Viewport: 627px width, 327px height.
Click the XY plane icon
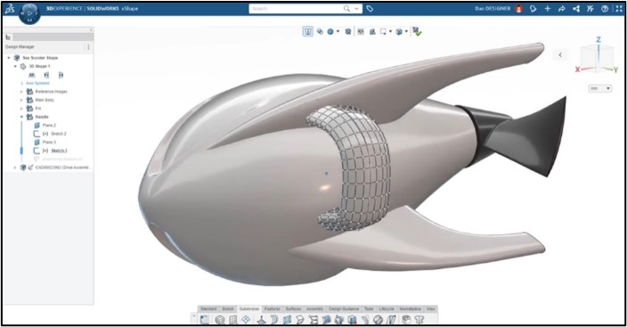click(32, 75)
